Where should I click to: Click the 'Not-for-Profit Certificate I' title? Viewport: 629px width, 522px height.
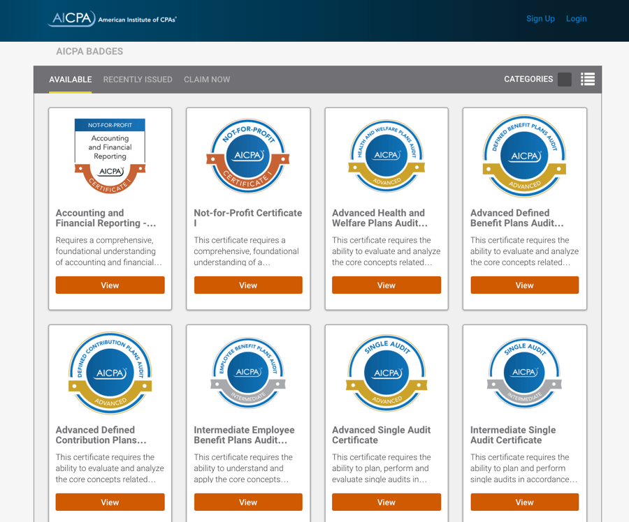point(248,218)
